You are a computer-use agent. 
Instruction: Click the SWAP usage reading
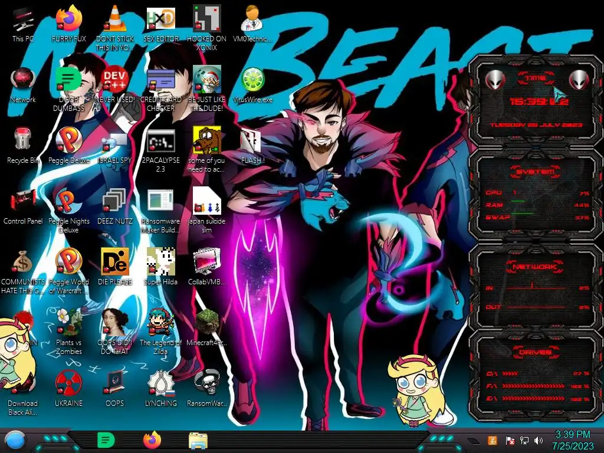coord(582,218)
